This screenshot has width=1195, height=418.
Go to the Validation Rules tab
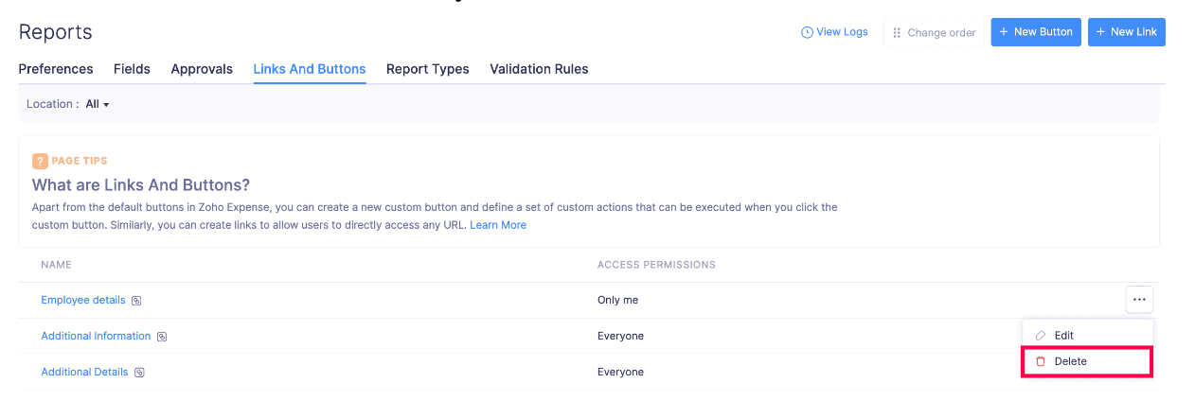click(539, 69)
